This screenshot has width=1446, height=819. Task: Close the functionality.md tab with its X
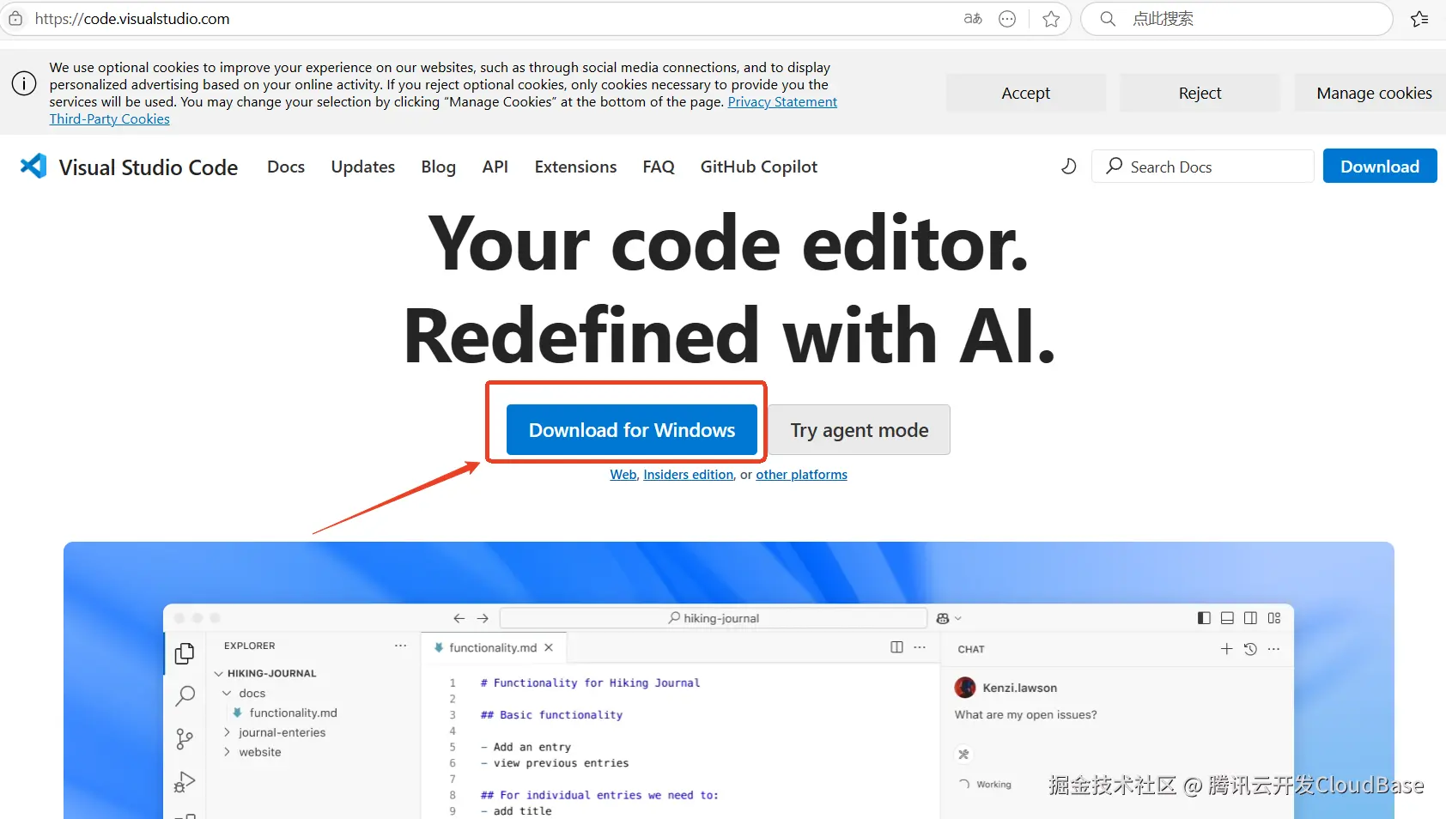pyautogui.click(x=549, y=647)
